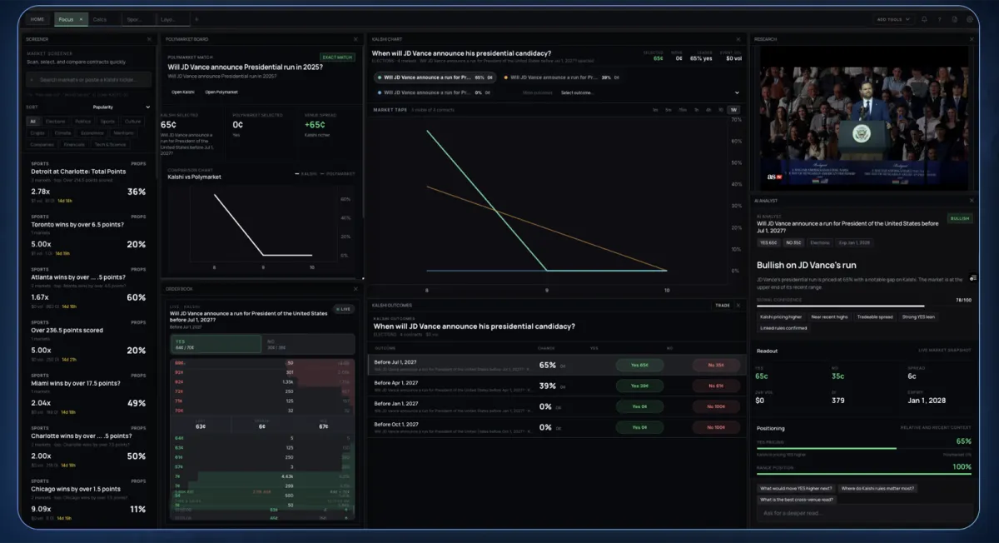
Task: Select the 1W chart timeframe
Action: pos(733,109)
